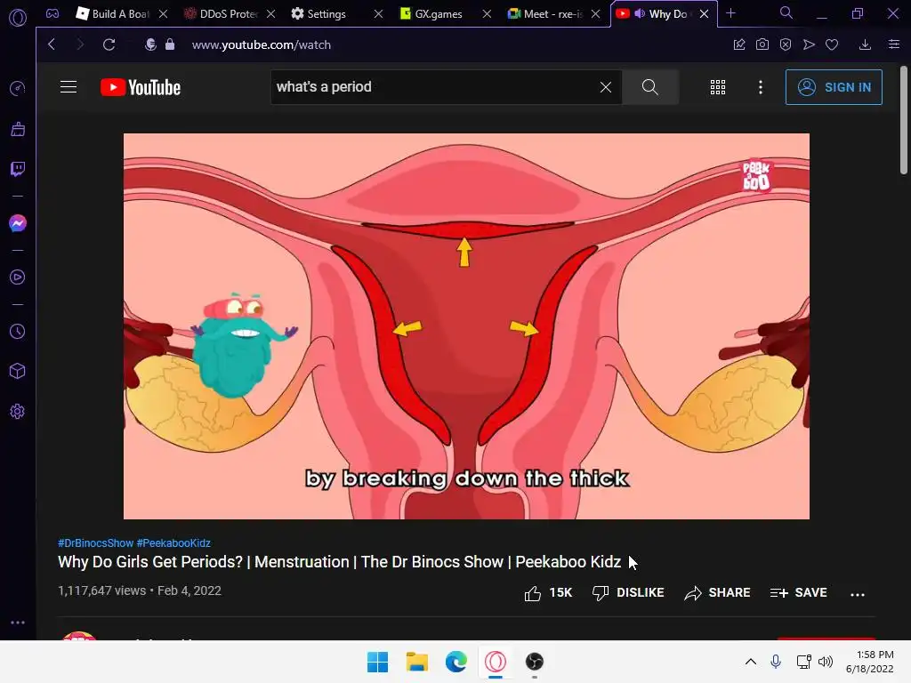Open File Explorer from taskbar
The width and height of the screenshot is (911, 683).
click(416, 662)
